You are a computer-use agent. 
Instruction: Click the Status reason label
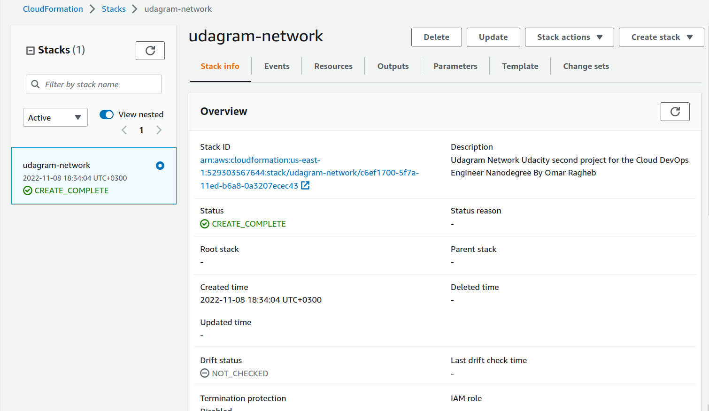click(x=476, y=211)
